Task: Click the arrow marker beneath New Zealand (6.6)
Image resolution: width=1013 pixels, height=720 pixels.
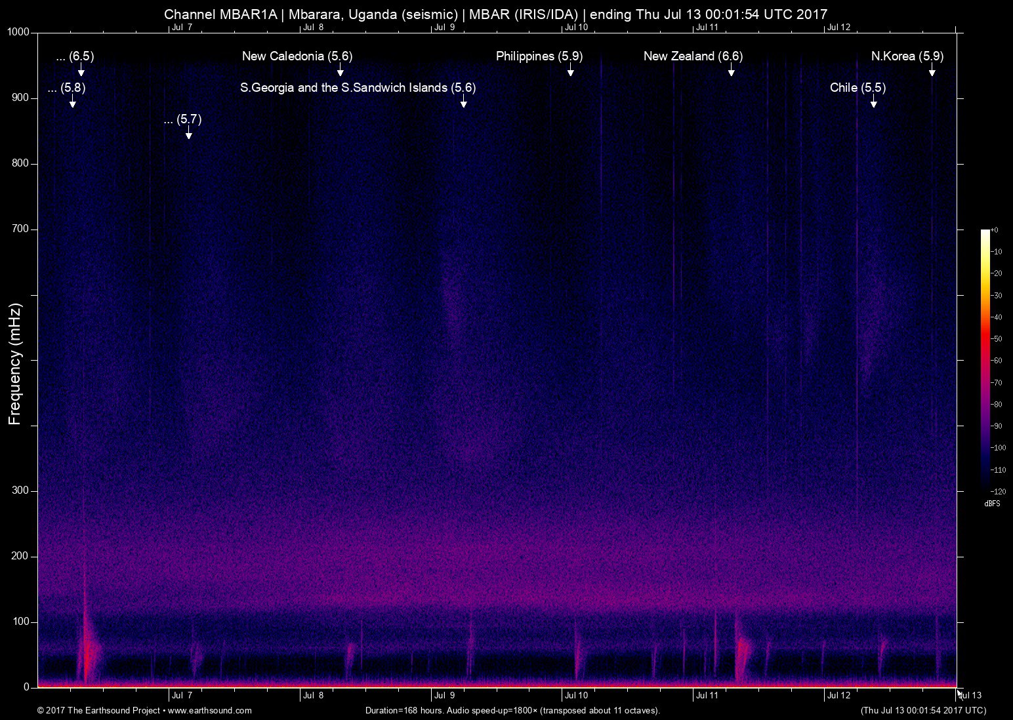Action: coord(731,71)
